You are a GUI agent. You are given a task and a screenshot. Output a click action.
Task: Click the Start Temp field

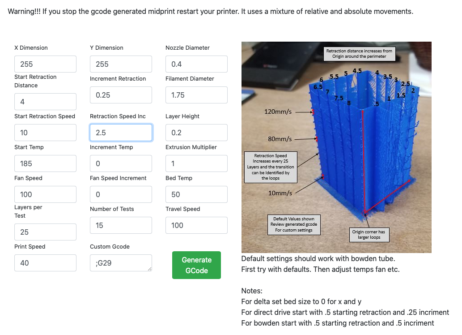(45, 163)
